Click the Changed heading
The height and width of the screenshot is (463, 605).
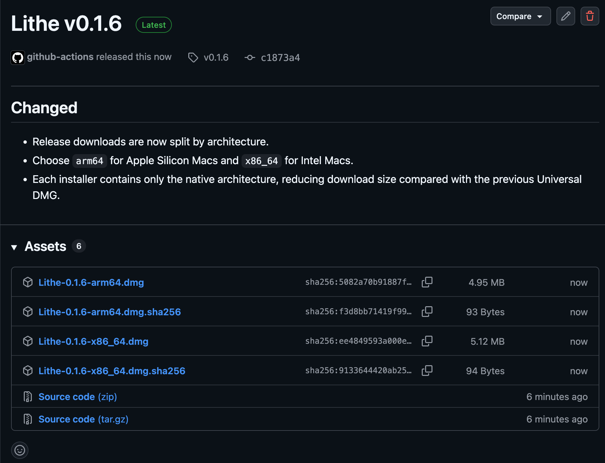pyautogui.click(x=44, y=108)
